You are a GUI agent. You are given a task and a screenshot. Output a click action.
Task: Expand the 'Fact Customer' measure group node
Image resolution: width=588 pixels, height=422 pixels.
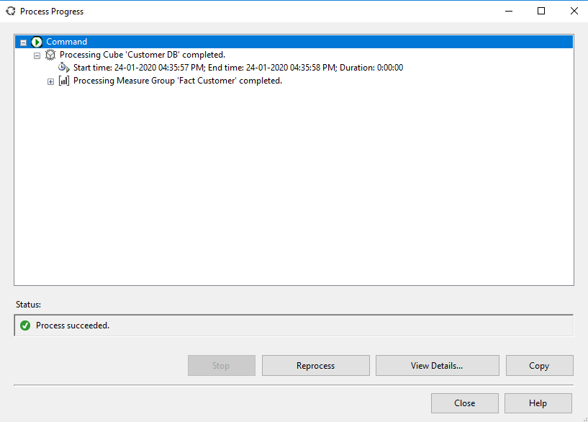coord(50,81)
